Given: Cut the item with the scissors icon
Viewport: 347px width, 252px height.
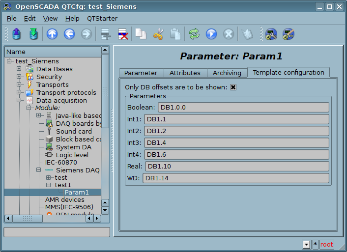Looking at the screenshot, I should (158, 34).
